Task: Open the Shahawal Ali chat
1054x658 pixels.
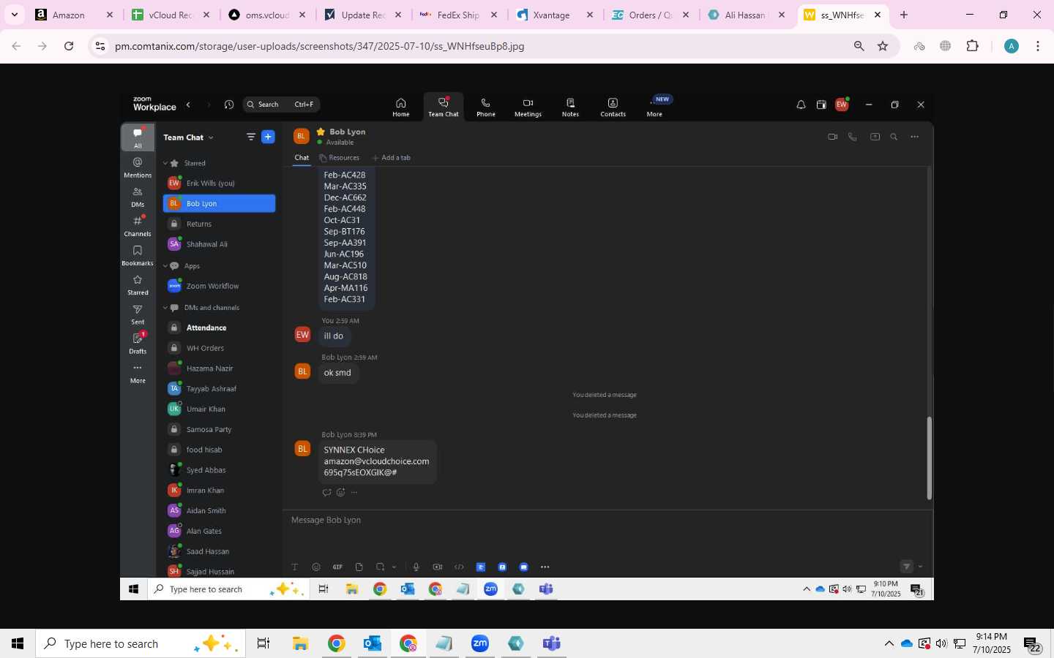Action: 219,244
